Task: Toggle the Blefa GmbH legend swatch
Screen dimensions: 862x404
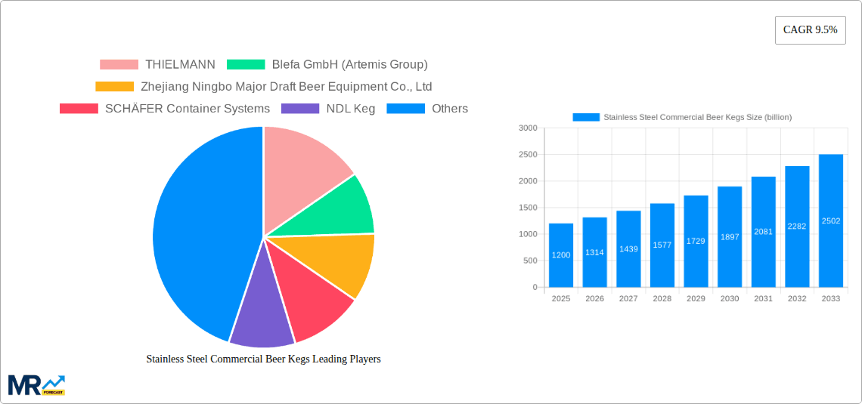Action: point(246,65)
